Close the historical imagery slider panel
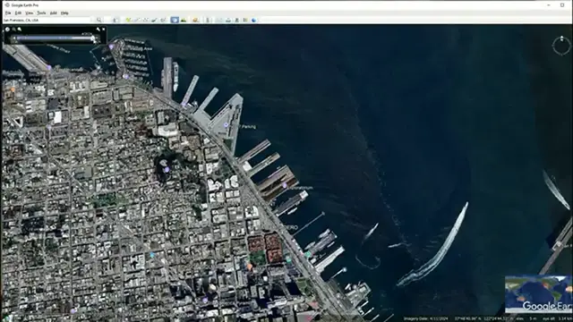Screen dimensions: 573x322 (x=104, y=30)
